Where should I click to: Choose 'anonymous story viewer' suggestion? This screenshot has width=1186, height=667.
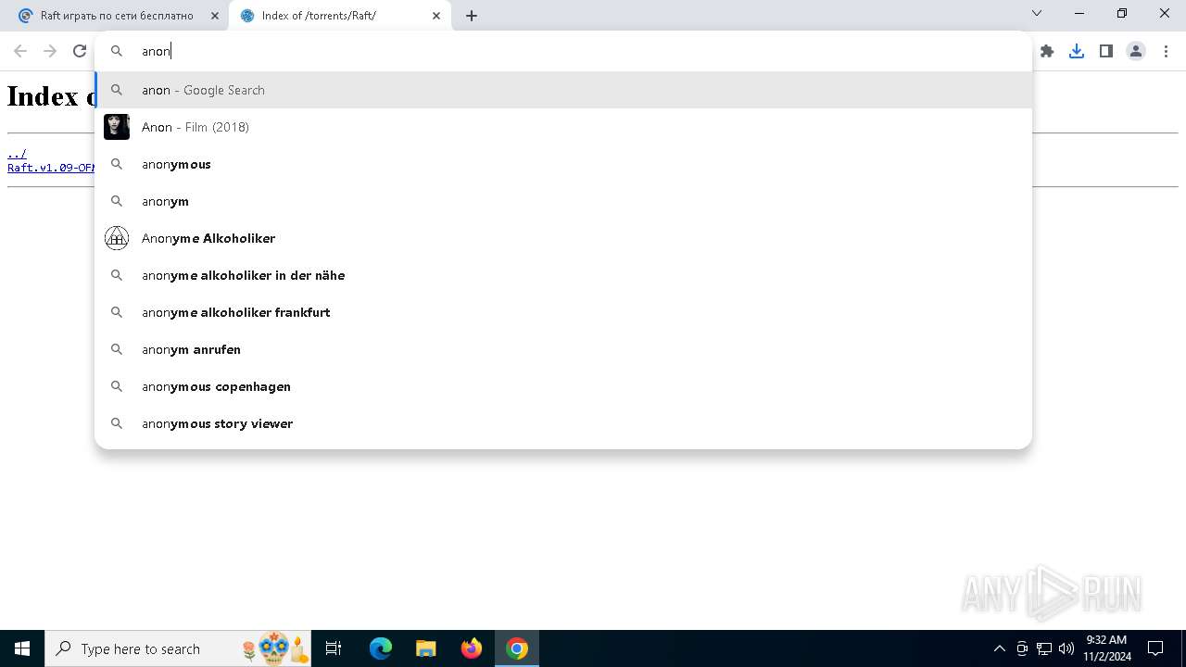(x=563, y=423)
